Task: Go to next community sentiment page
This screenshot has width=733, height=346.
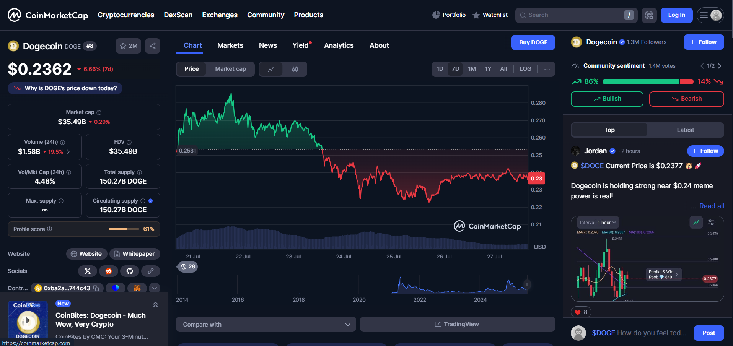Action: pyautogui.click(x=720, y=66)
